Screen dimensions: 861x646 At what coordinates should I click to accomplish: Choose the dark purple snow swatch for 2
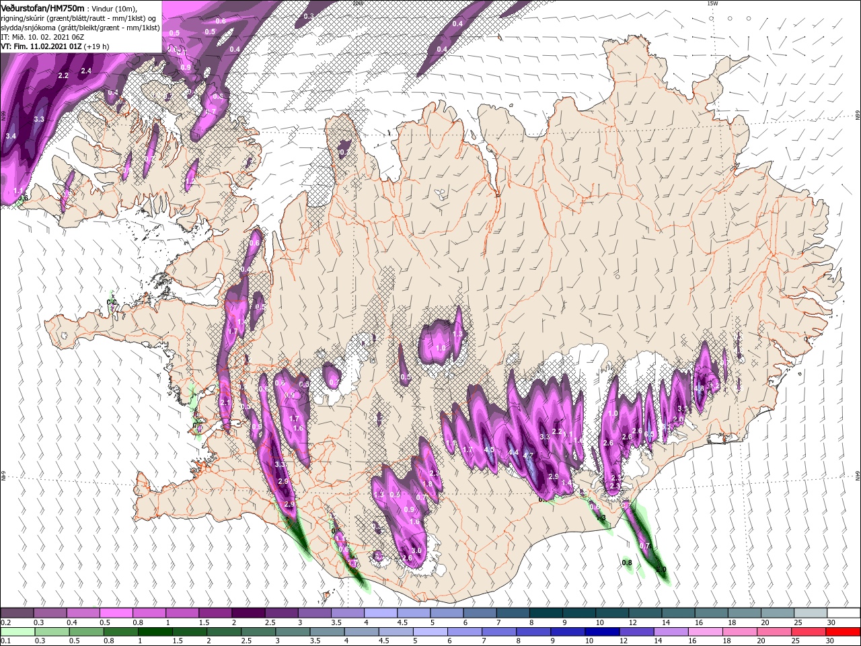[248, 613]
